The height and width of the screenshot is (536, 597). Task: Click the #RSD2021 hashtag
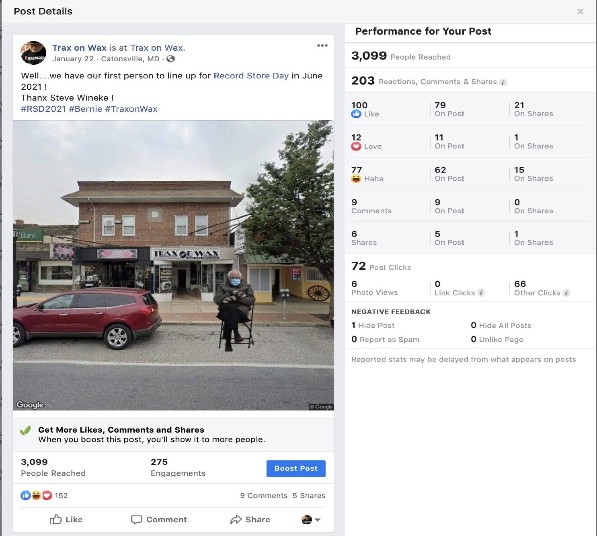click(43, 109)
